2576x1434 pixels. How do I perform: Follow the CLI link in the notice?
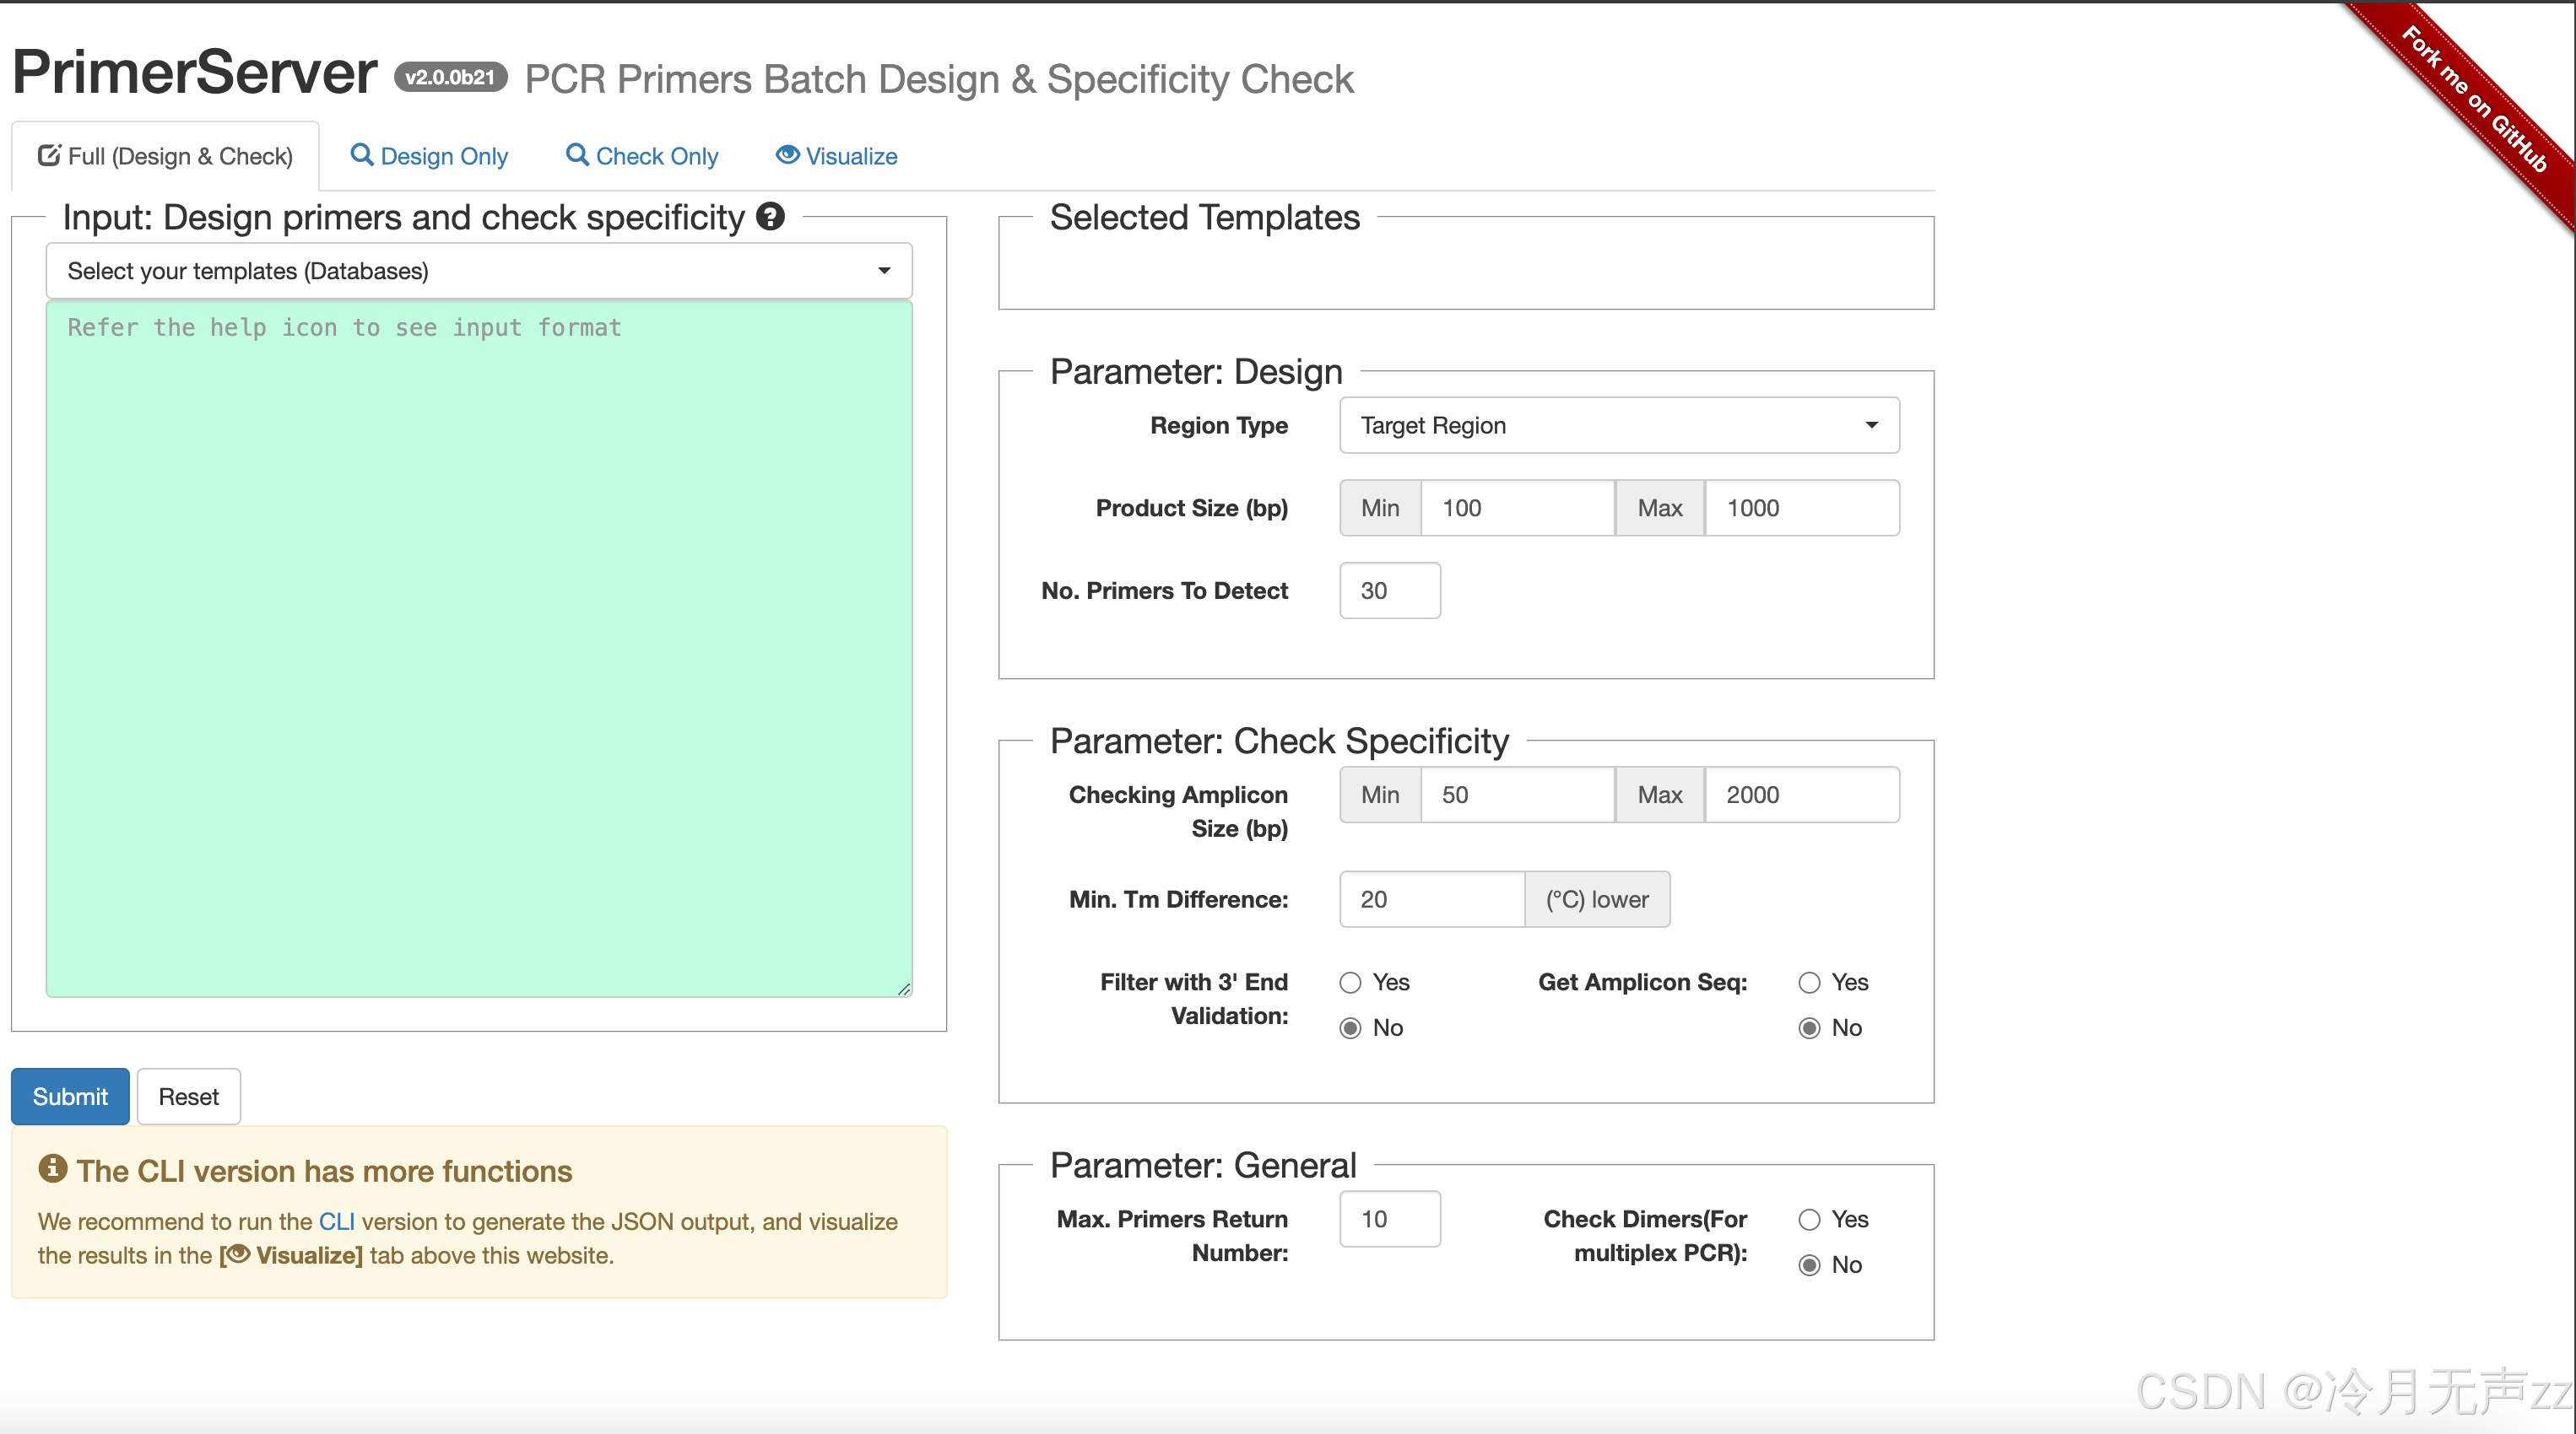(x=336, y=1221)
